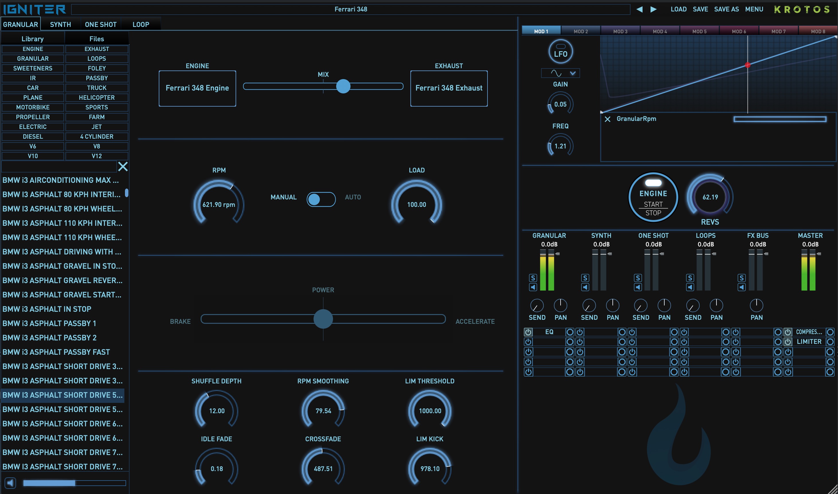Select the MOD 2 modulation tab
Screen dimensions: 838x494
(581, 31)
